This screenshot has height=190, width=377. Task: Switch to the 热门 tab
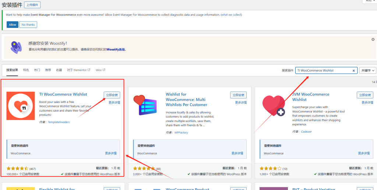point(37,70)
